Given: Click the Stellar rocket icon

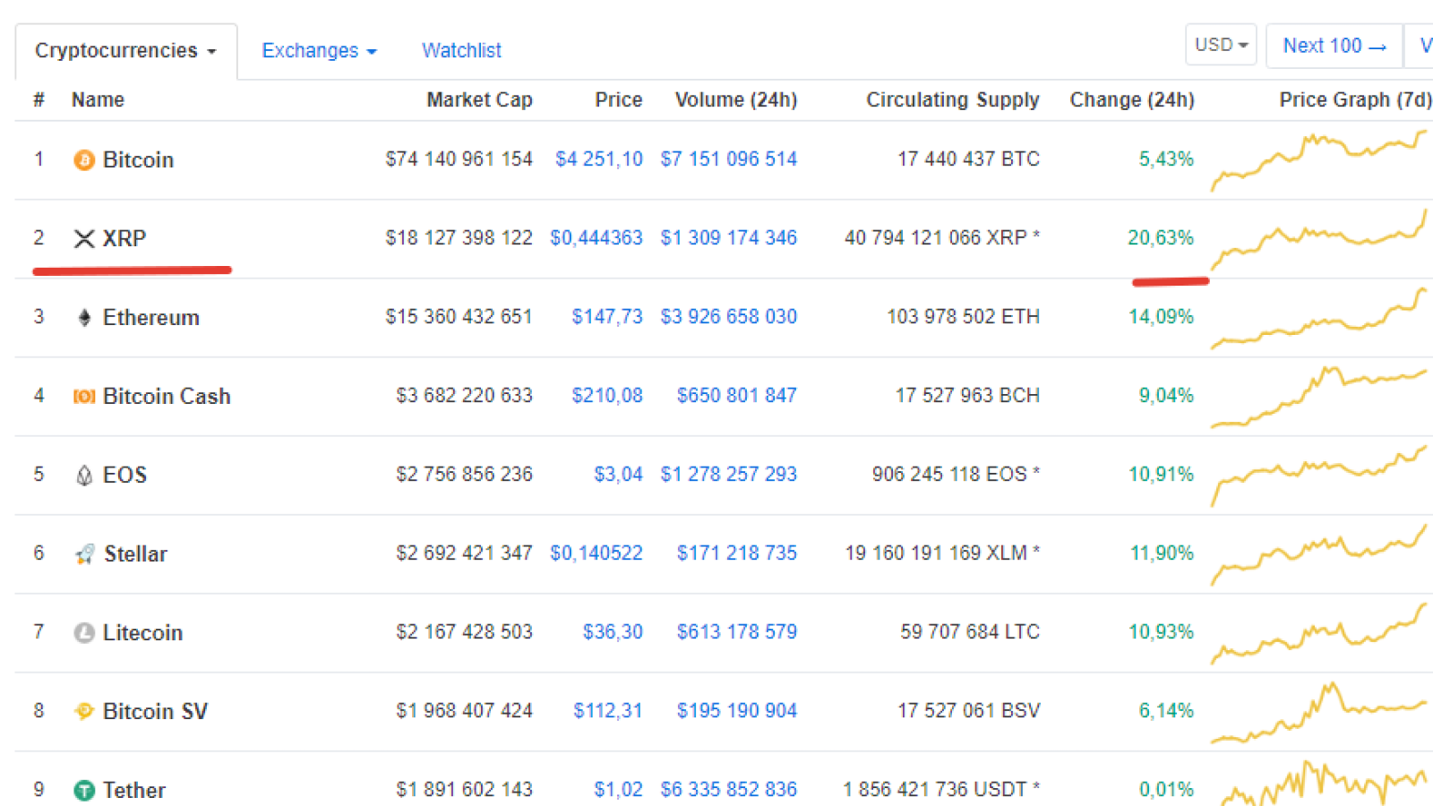Looking at the screenshot, I should tap(84, 554).
